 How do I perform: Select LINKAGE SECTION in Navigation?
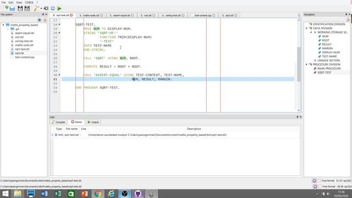(328, 61)
